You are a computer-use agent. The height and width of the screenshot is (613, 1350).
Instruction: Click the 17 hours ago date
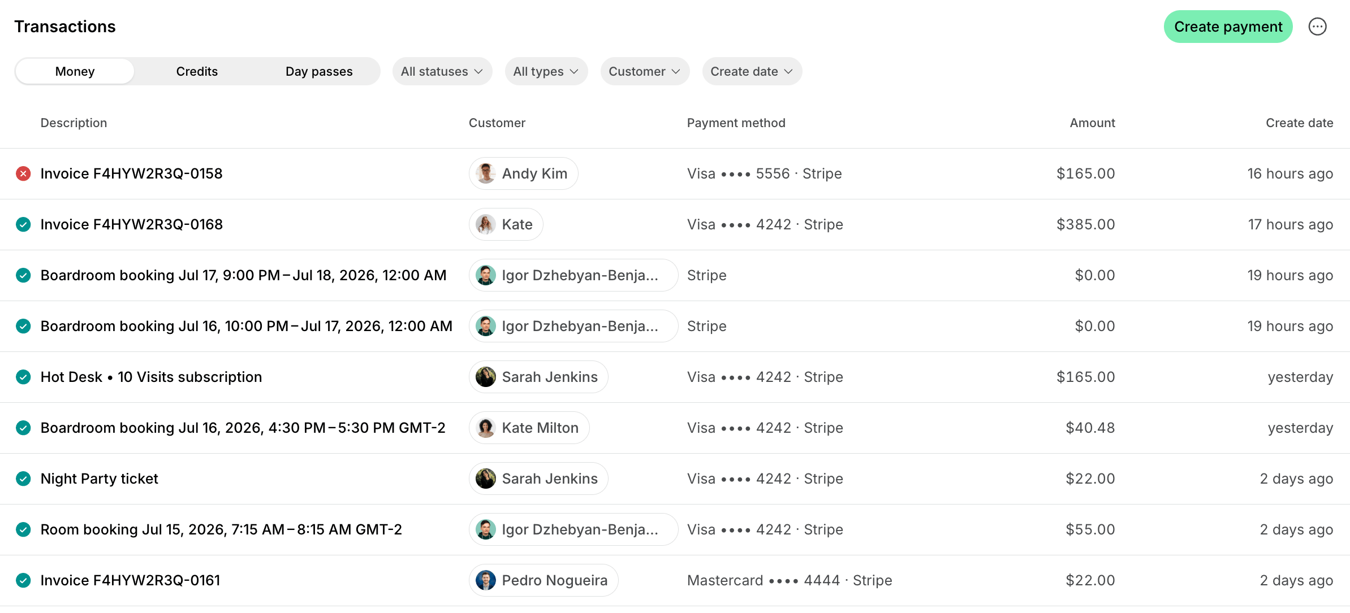(x=1290, y=224)
